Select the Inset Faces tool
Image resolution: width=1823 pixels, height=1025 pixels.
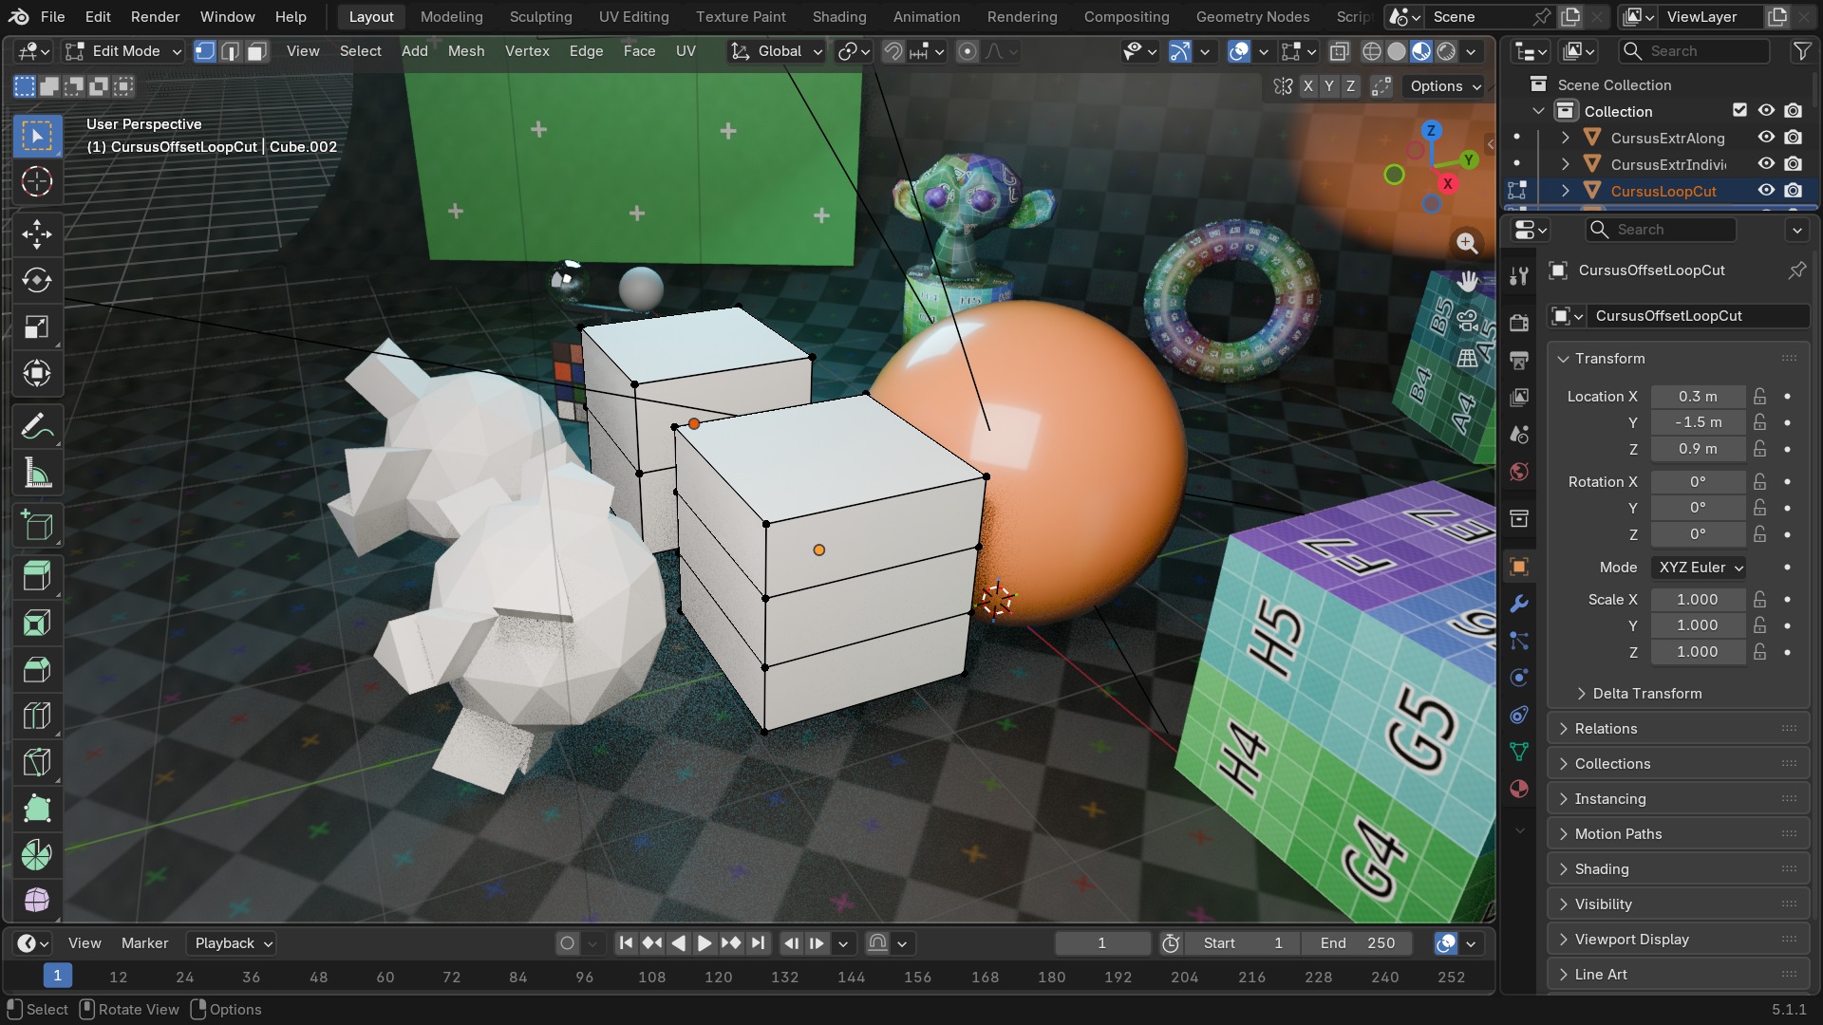coord(37,623)
